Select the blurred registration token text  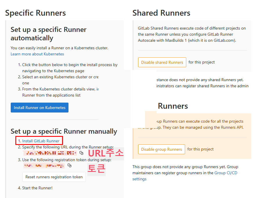click(44, 166)
